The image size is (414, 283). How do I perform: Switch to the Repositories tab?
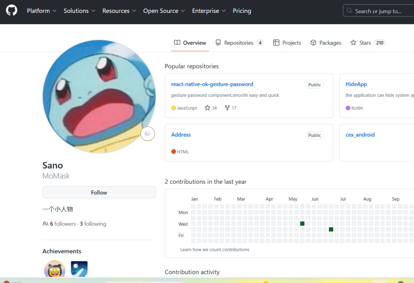[x=239, y=43]
